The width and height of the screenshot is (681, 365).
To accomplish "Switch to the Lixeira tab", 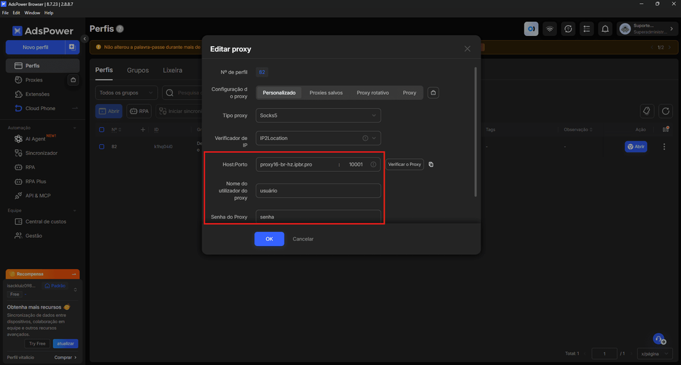I will (172, 70).
